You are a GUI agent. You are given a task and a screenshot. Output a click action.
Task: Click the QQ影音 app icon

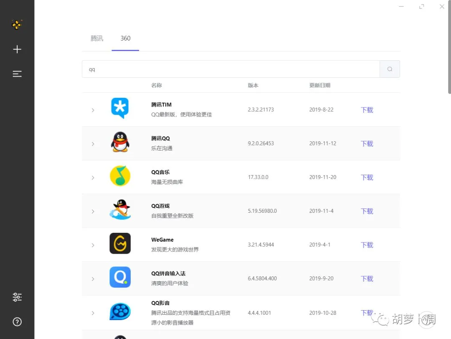point(120,311)
